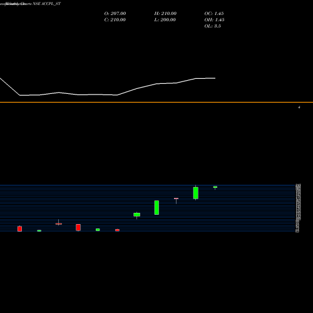
Task: Click the OL: 3.5 reading
Action: pyautogui.click(x=212, y=26)
